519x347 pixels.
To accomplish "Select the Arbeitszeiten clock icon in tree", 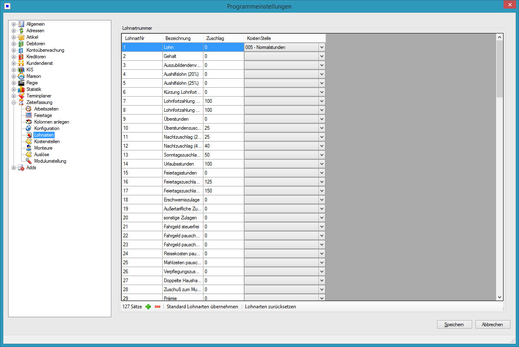I will pos(29,109).
